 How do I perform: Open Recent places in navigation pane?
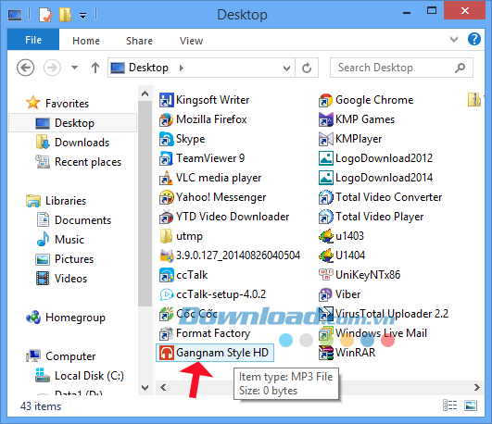(79, 162)
